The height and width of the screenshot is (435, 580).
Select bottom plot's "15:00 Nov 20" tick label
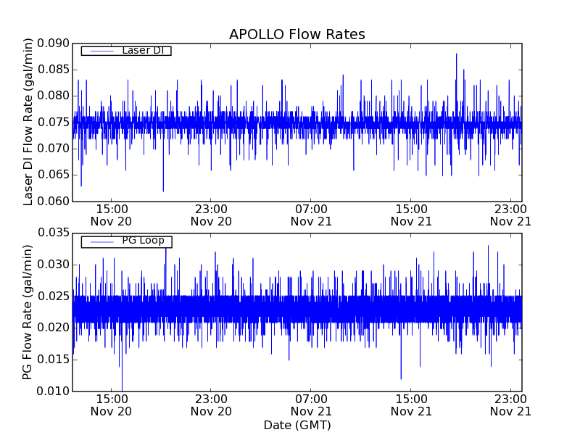pos(111,405)
